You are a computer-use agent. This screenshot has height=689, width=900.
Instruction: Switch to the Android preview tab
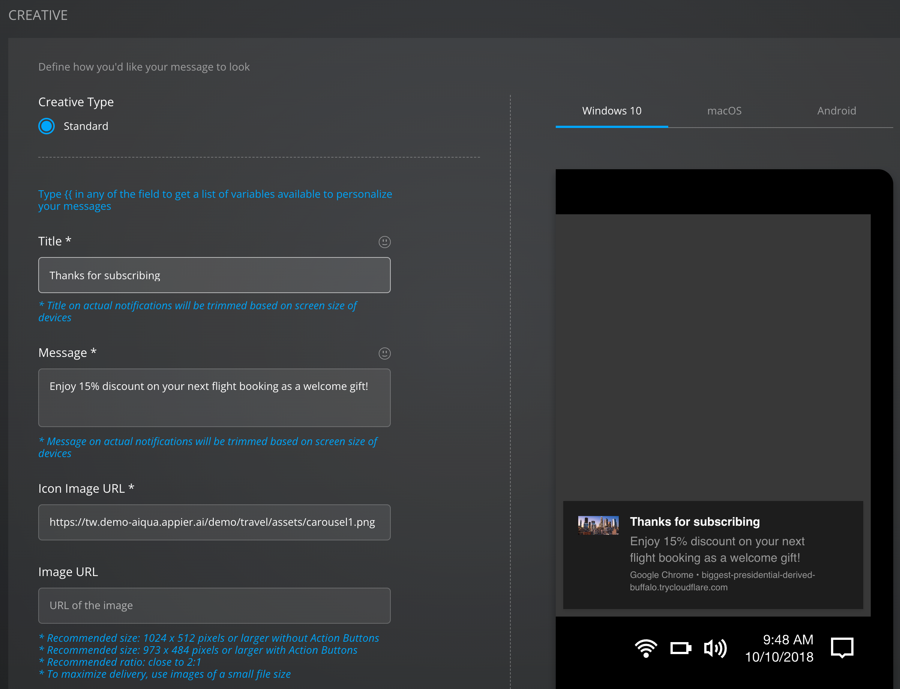click(x=836, y=111)
